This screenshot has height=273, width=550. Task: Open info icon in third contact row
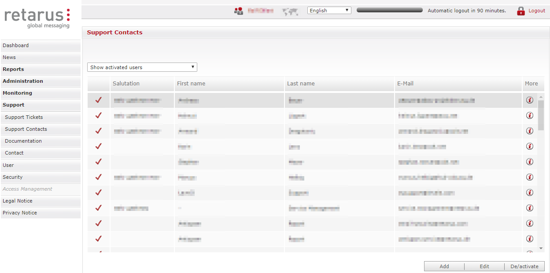click(530, 131)
